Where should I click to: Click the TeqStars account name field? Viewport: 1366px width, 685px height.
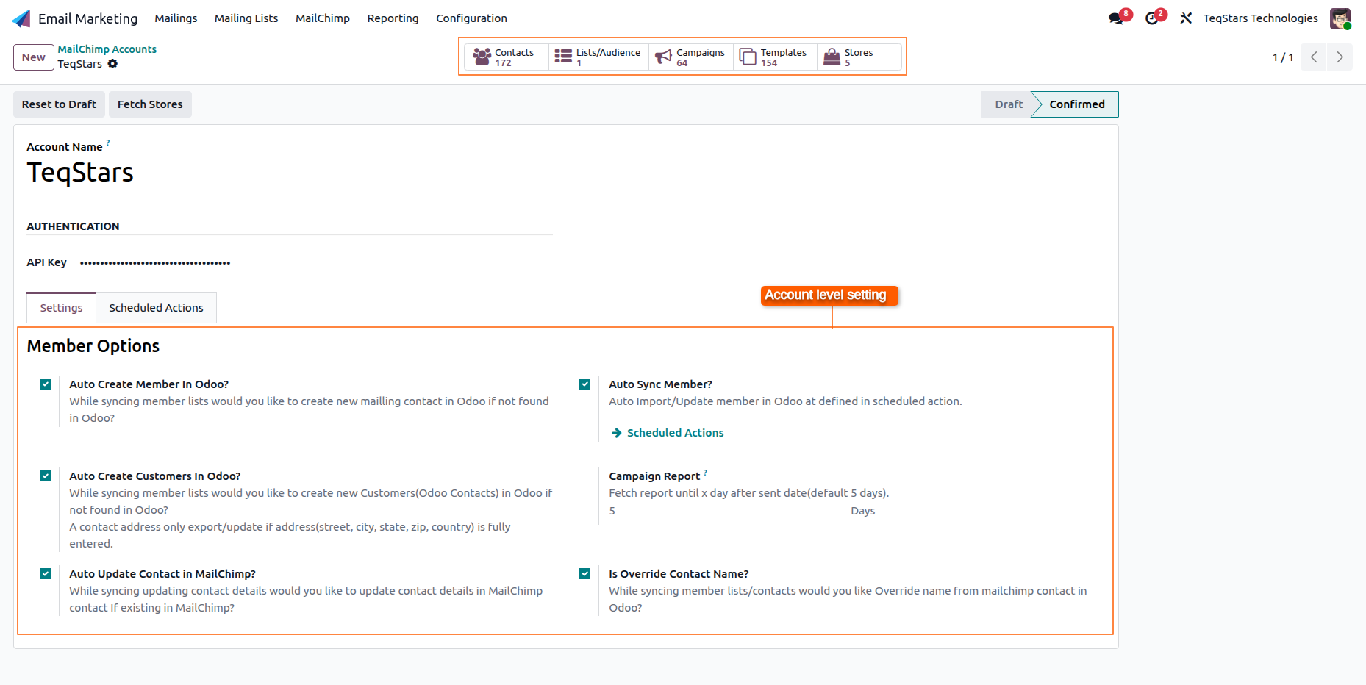click(80, 173)
